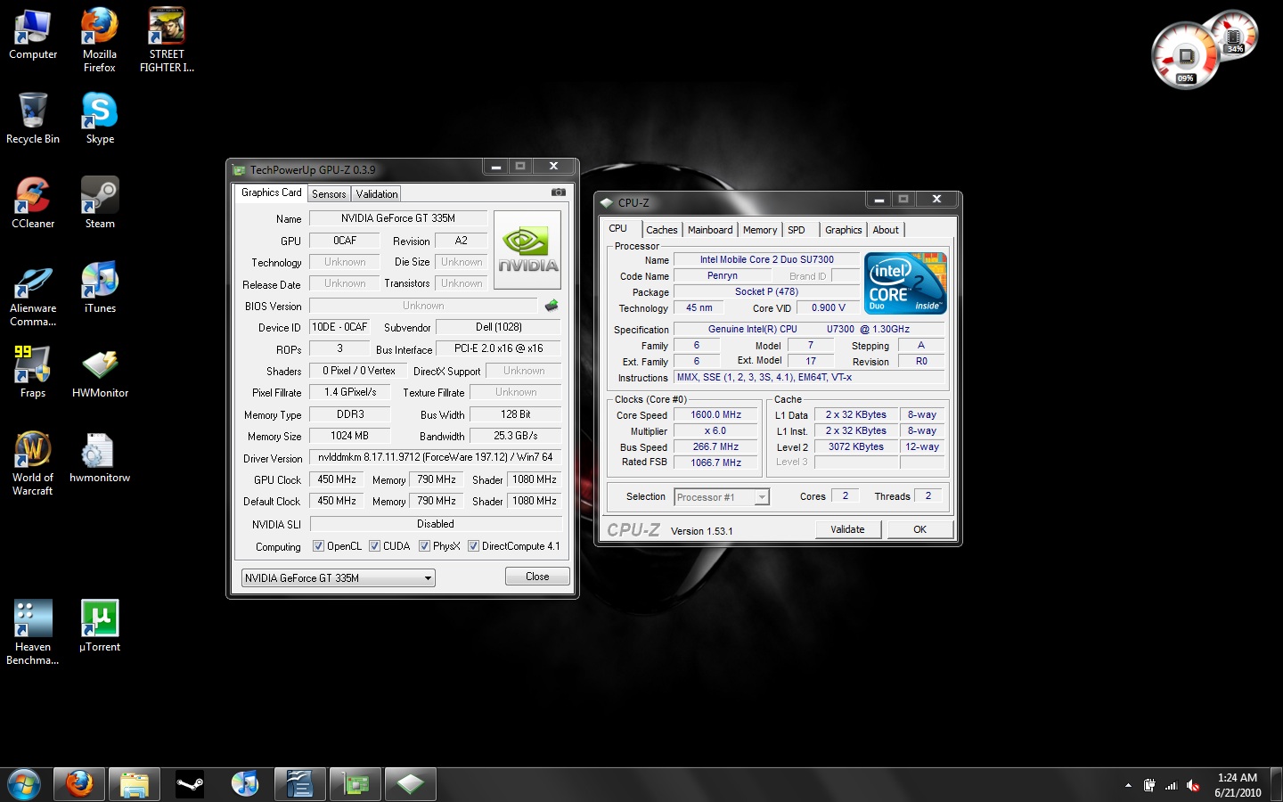Click the BIOS save chip icon
Image resolution: width=1283 pixels, height=802 pixels.
click(x=552, y=306)
